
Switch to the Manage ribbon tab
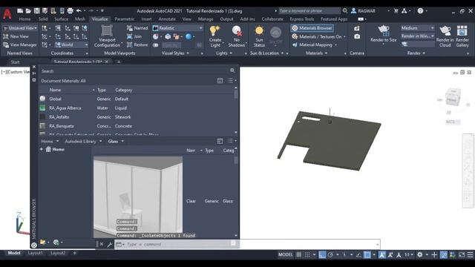(x=206, y=19)
